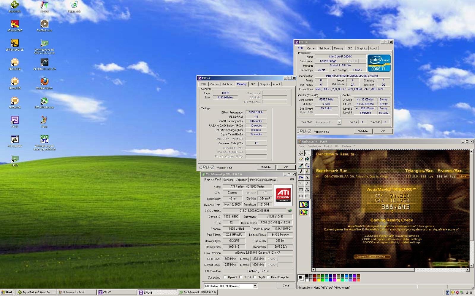Open the PowerColor Giveaway tab in GPU-Z

263,180
